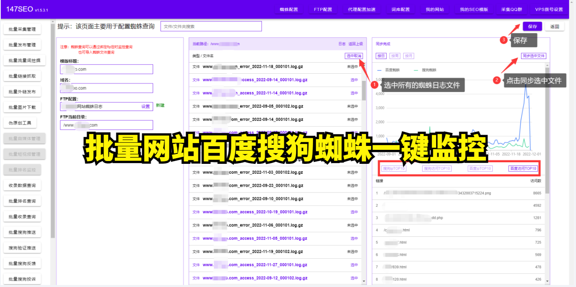Viewport: 576px width, 287px height.
Task: Toggle 未选中 for error_2022-09-14_000101.log.gz
Action: click(x=353, y=120)
